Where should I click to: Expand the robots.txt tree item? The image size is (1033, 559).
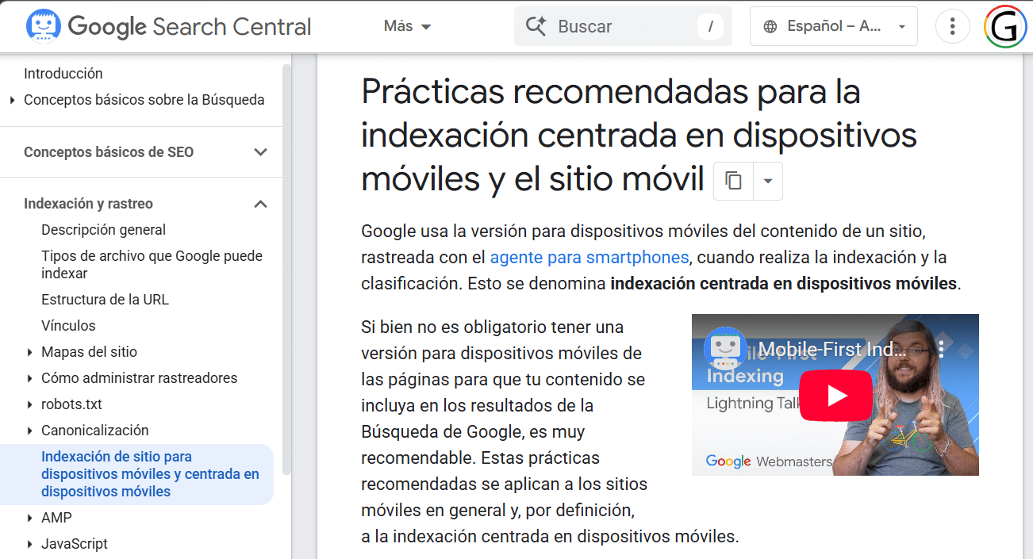[29, 404]
